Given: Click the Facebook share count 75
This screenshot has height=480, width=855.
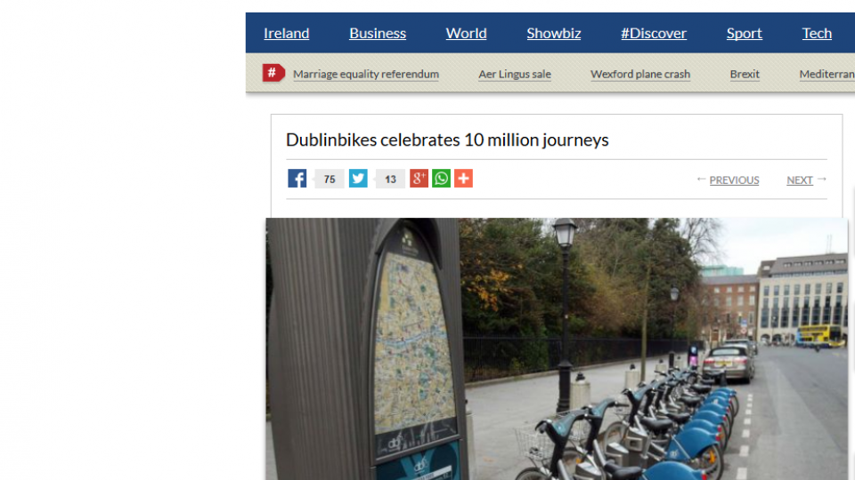Looking at the screenshot, I should click(x=330, y=179).
